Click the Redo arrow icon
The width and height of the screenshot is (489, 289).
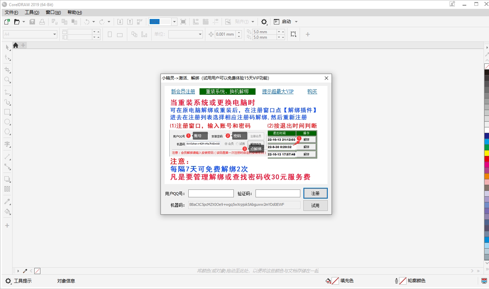[102, 22]
